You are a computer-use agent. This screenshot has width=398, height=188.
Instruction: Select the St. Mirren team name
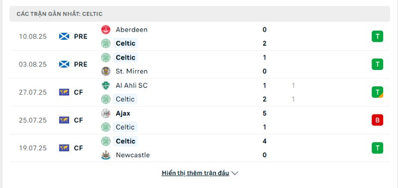point(131,71)
